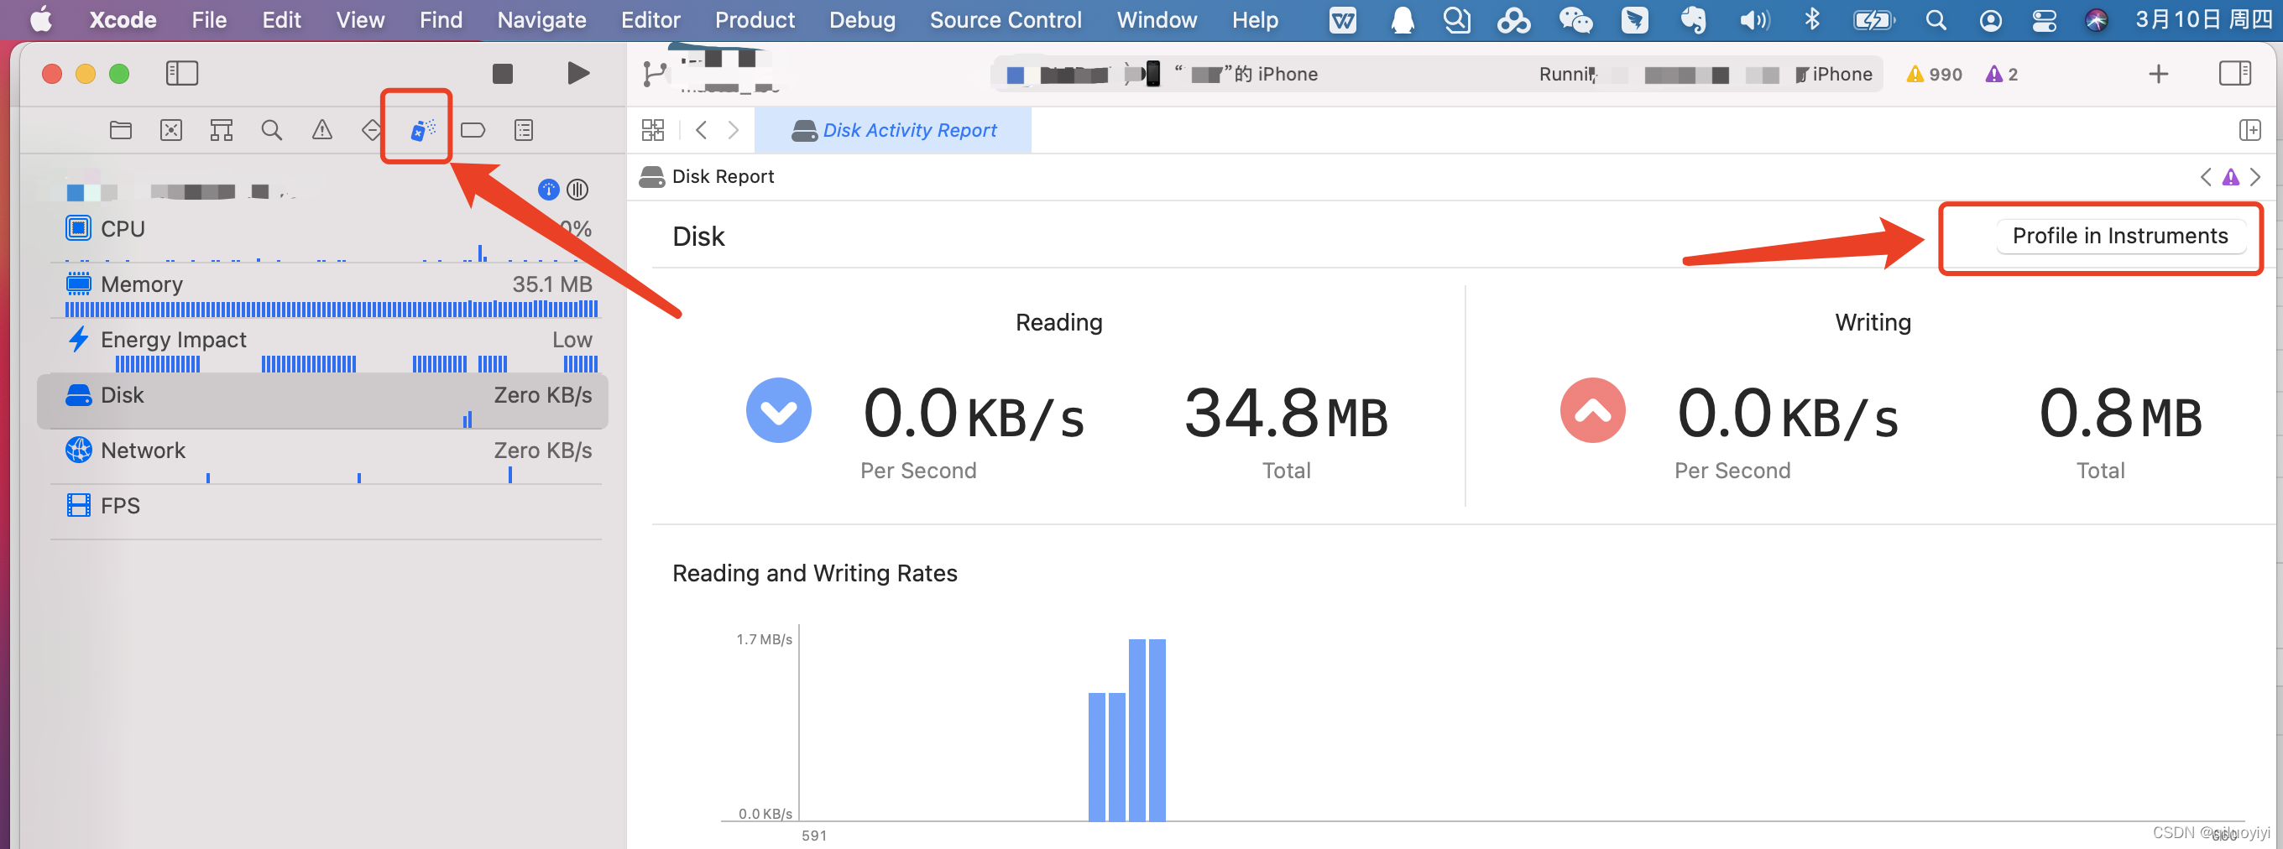Open the Report navigator icon
2283x849 pixels.
[524, 130]
